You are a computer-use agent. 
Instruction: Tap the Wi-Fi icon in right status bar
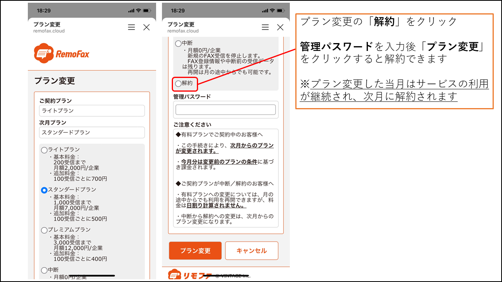pyautogui.click(x=272, y=10)
